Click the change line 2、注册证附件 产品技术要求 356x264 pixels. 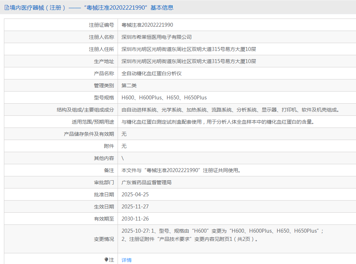(190, 239)
